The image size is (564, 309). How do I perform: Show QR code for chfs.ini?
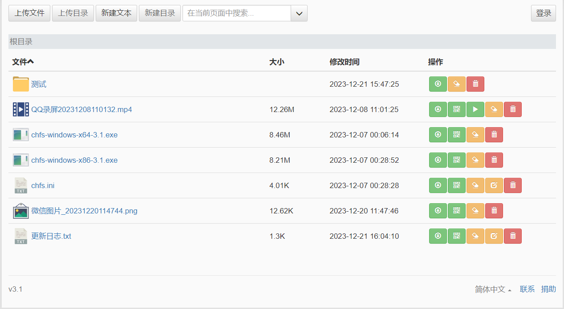coord(456,185)
